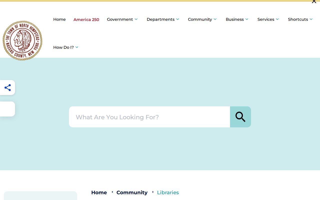Viewport: 320px width, 200px height.
Task: Open the America 250 menu item
Action: point(86,19)
